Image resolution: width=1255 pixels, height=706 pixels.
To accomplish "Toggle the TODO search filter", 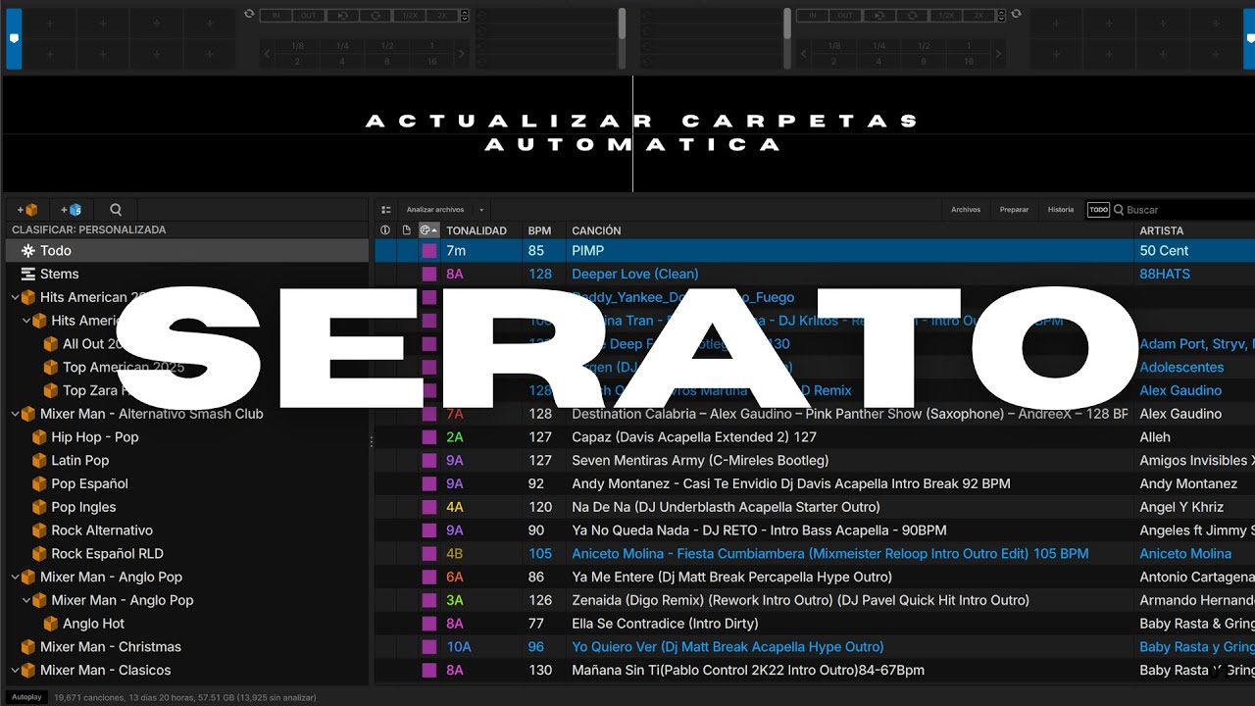I will [x=1098, y=210].
